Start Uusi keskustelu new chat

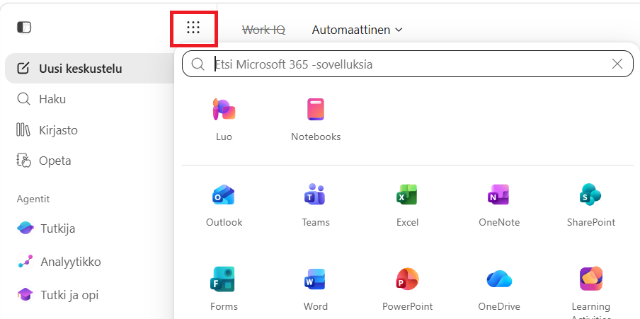[90, 69]
